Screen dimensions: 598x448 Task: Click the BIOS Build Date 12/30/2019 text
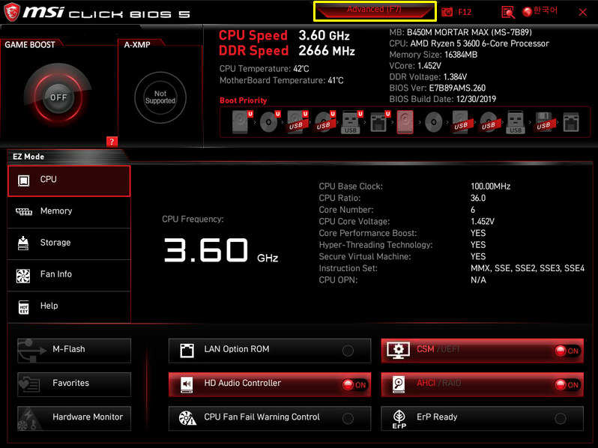[442, 99]
